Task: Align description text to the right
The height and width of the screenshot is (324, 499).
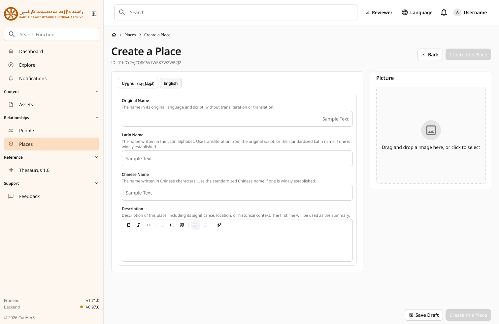Action: (205, 225)
